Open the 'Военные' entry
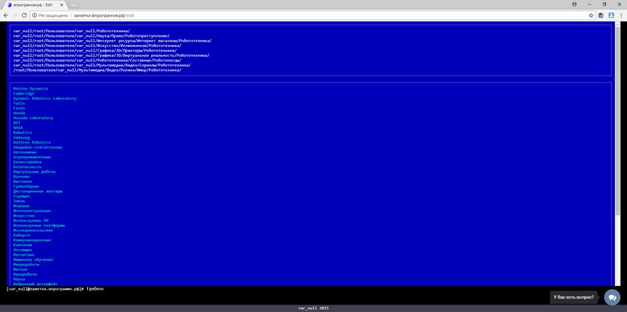This screenshot has height=312, width=627. [x=21, y=177]
